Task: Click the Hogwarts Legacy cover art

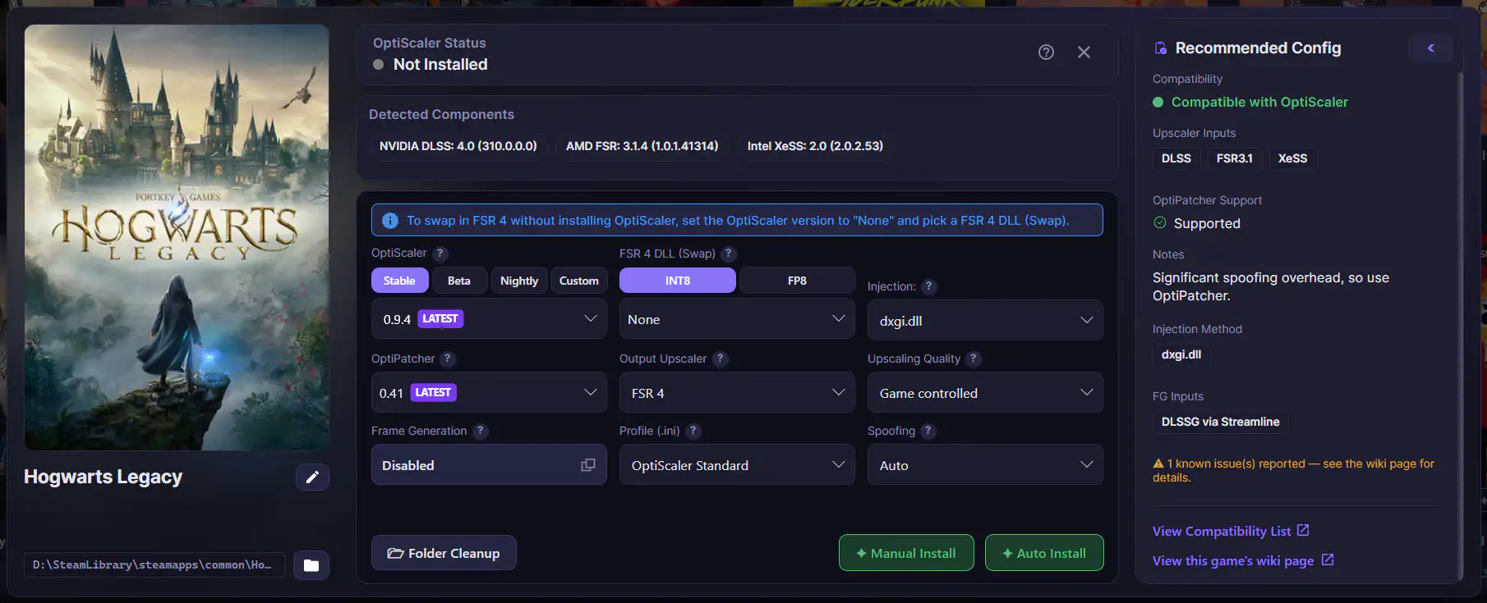Action: [177, 237]
